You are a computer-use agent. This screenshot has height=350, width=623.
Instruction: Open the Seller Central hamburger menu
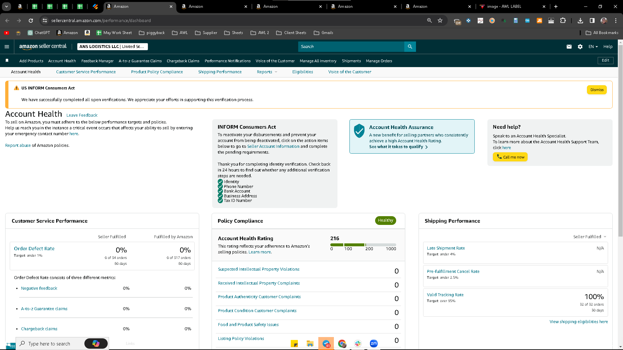(x=7, y=47)
